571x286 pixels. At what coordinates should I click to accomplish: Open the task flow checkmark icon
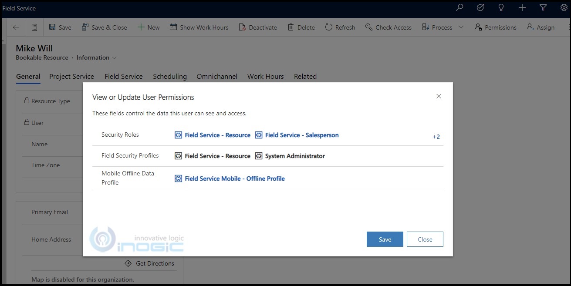pos(480,7)
